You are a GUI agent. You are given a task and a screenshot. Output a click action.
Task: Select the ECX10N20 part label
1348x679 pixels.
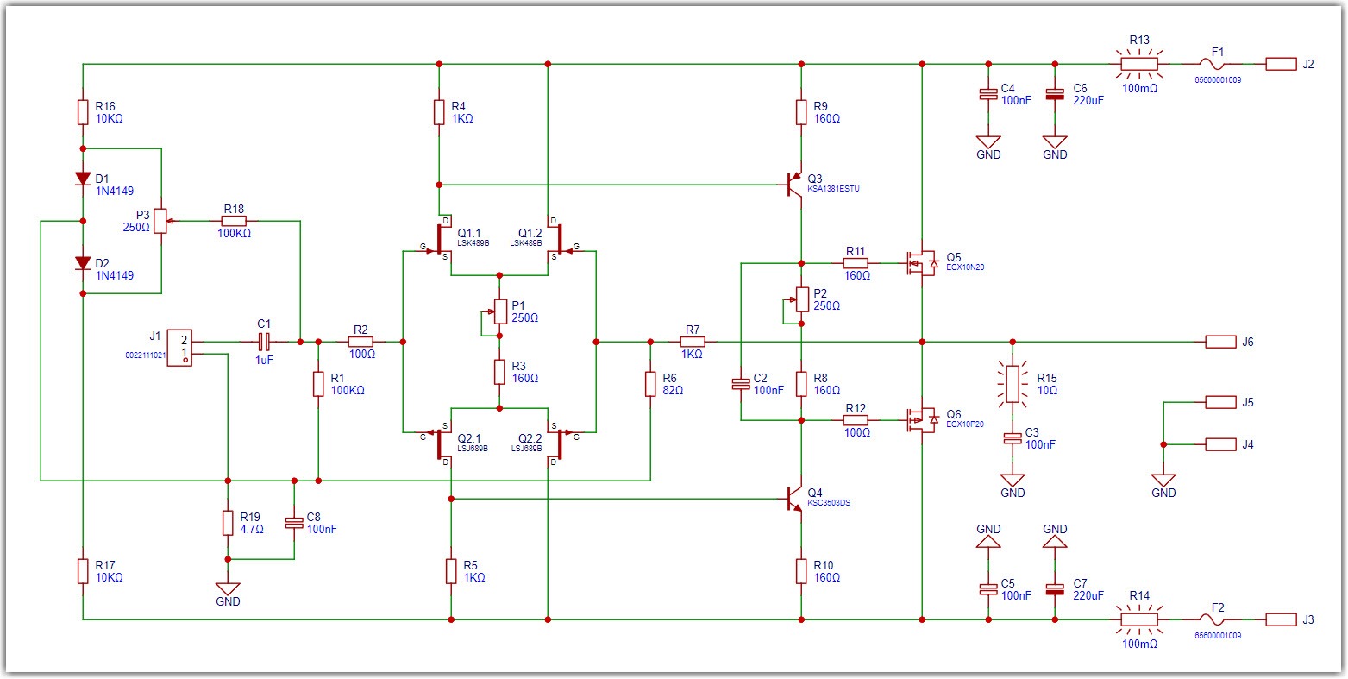click(x=965, y=267)
